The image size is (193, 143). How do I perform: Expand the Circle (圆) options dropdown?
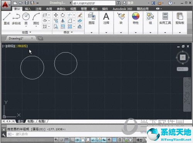pyautogui.click(x=26, y=26)
